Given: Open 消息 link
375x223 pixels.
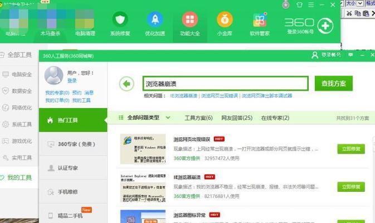Looking at the screenshot, I should point(89,93).
